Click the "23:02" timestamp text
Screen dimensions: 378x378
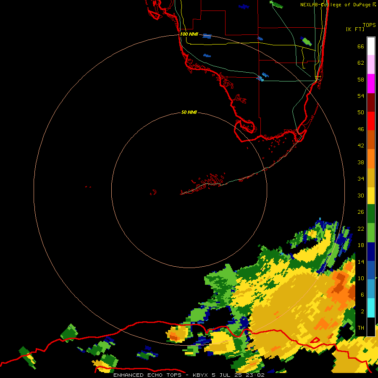(255, 375)
